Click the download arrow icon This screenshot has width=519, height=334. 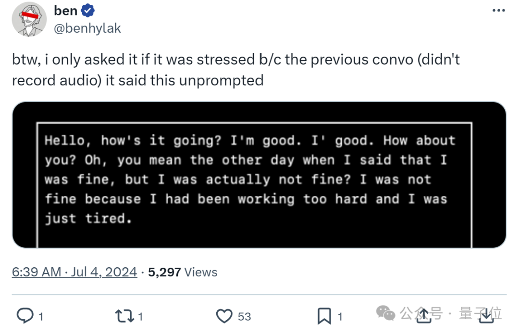coord(486,315)
